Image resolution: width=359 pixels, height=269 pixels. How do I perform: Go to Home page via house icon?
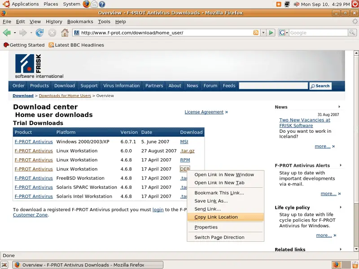coord(65,33)
